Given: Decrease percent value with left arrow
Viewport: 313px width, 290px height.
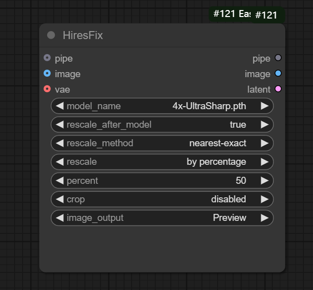Looking at the screenshot, I should click(59, 180).
